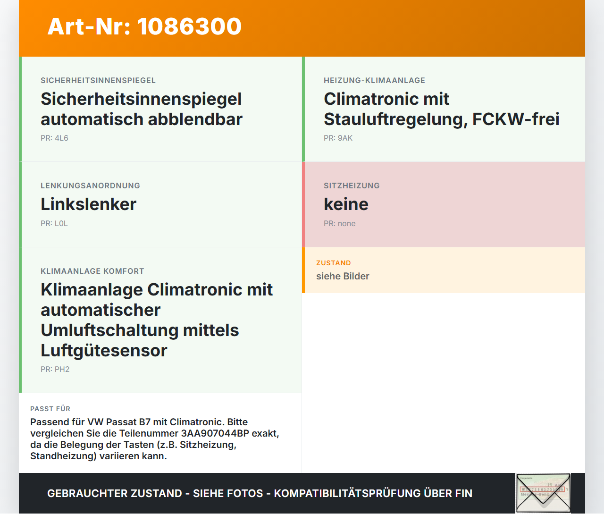
Task: Click the KLIMAANLAGE KOMFORT category label
Action: [x=92, y=271]
